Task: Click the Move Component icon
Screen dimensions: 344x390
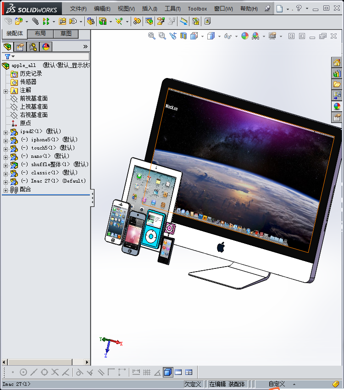Action: [73, 22]
